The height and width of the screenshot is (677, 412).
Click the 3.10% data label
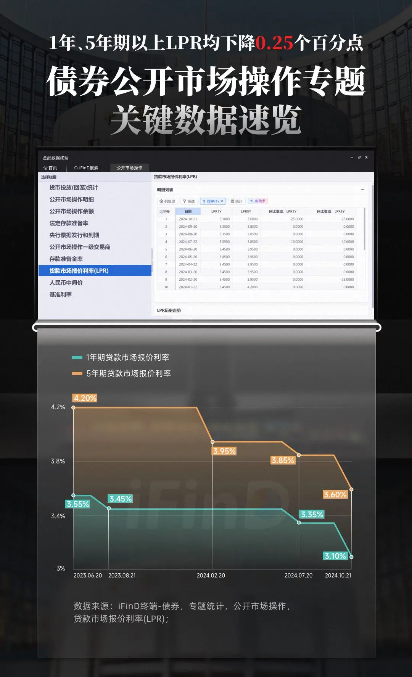coord(335,556)
